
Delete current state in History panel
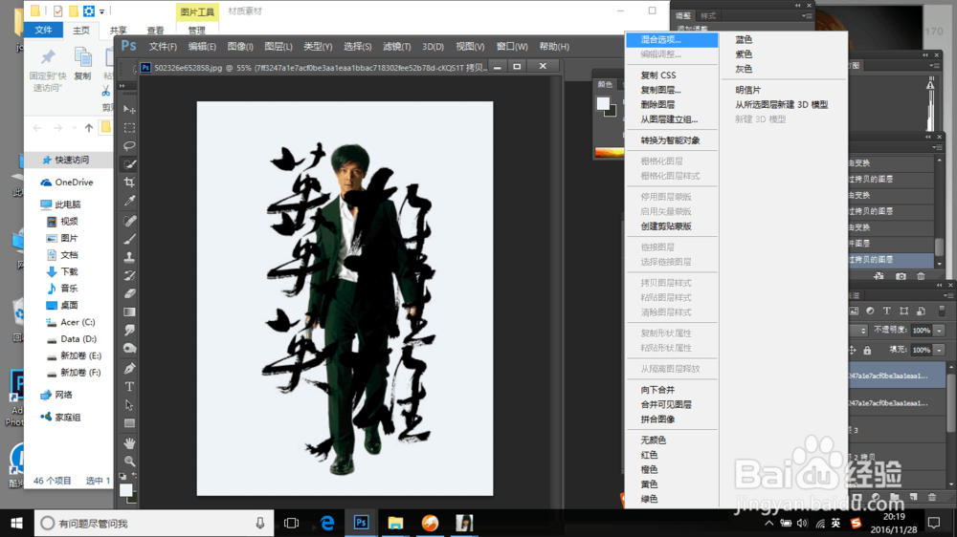[921, 276]
